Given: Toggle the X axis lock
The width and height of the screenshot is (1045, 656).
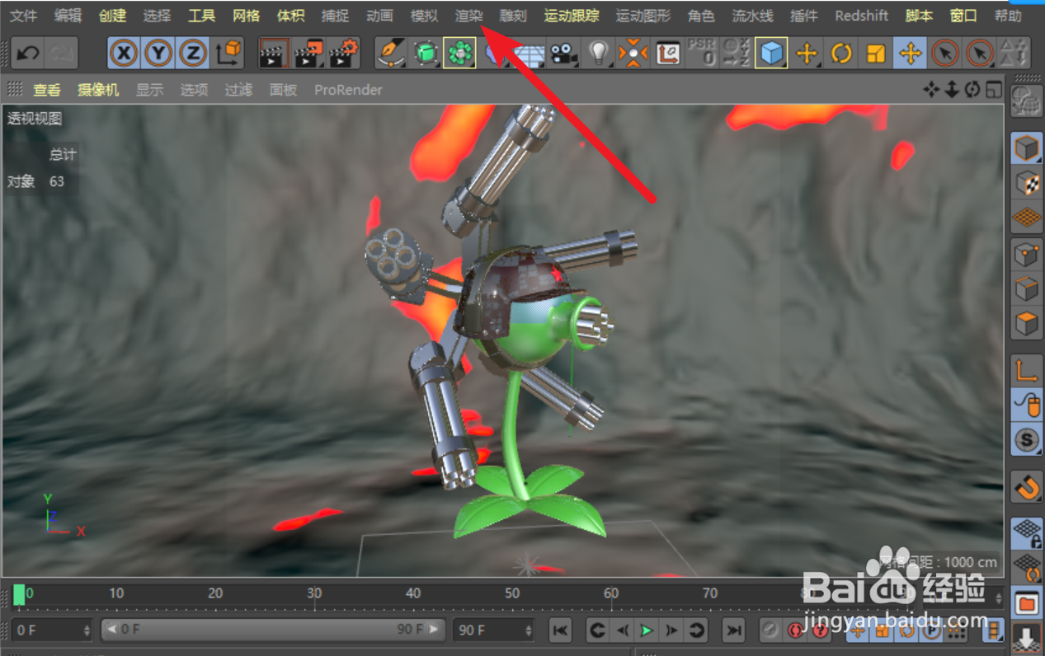Looking at the screenshot, I should (125, 54).
